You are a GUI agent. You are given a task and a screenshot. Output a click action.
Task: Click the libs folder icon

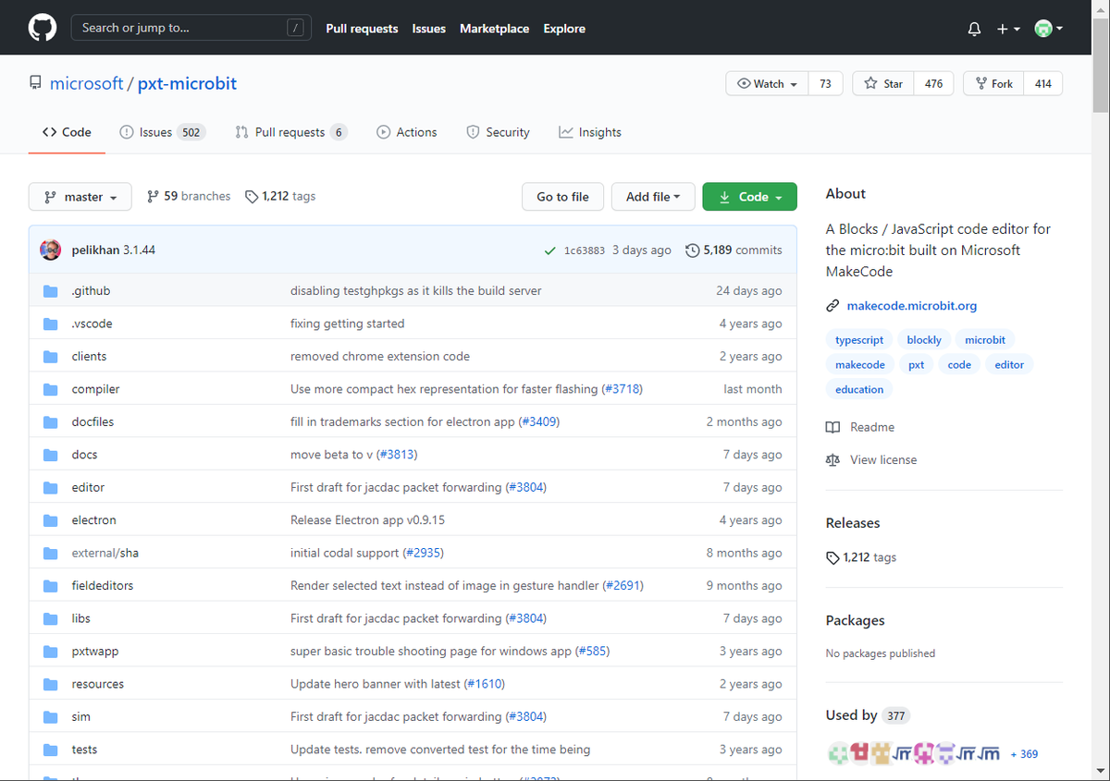[51, 618]
